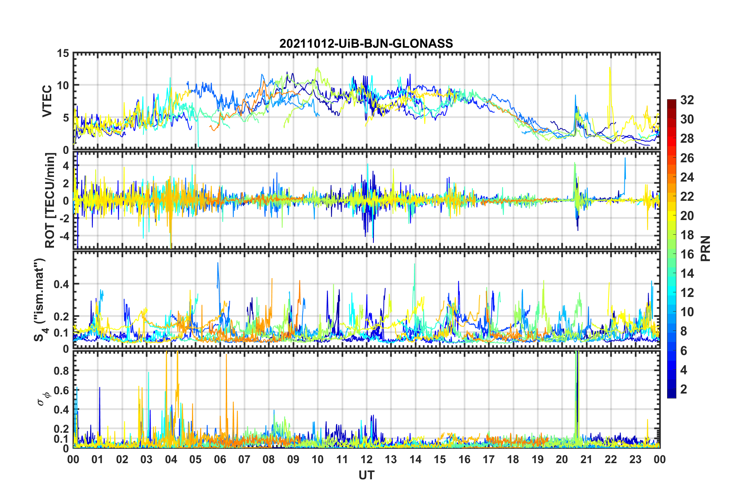
Task: Select x-axis hour tick 13
Action: pos(391,459)
